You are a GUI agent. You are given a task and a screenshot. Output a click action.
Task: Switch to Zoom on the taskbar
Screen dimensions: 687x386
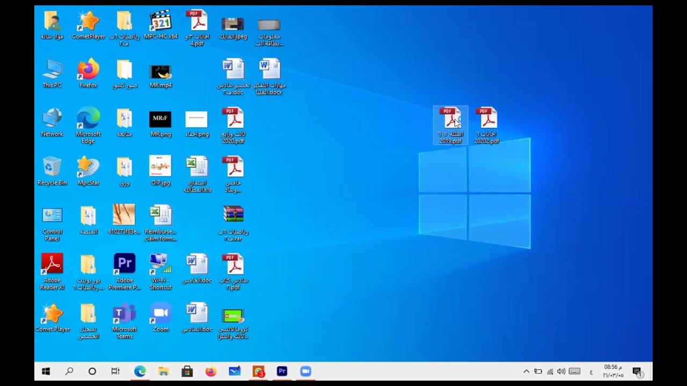click(305, 371)
